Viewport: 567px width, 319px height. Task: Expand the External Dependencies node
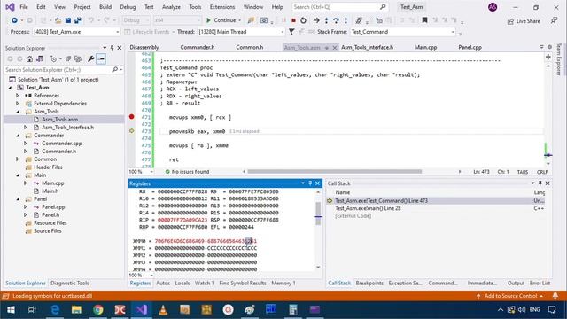coord(18,104)
